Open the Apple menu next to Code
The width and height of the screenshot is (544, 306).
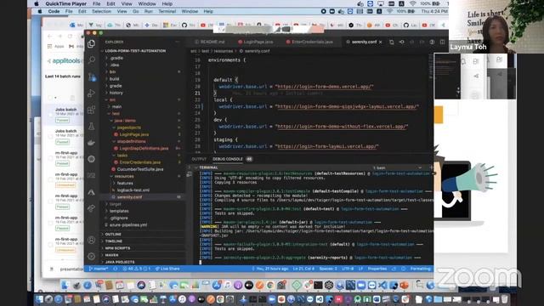click(40, 11)
